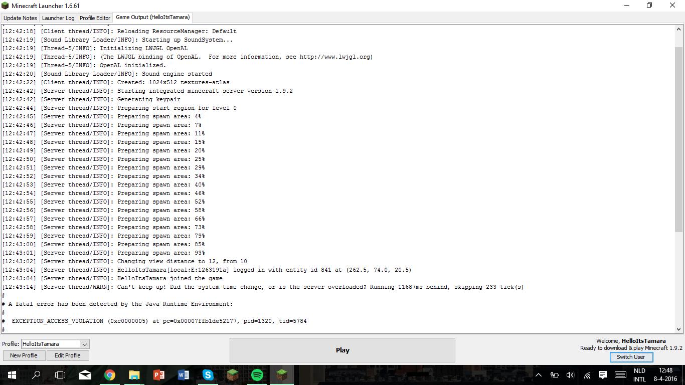Image resolution: width=685 pixels, height=385 pixels.
Task: Click the Switch User button
Action: pyautogui.click(x=631, y=357)
